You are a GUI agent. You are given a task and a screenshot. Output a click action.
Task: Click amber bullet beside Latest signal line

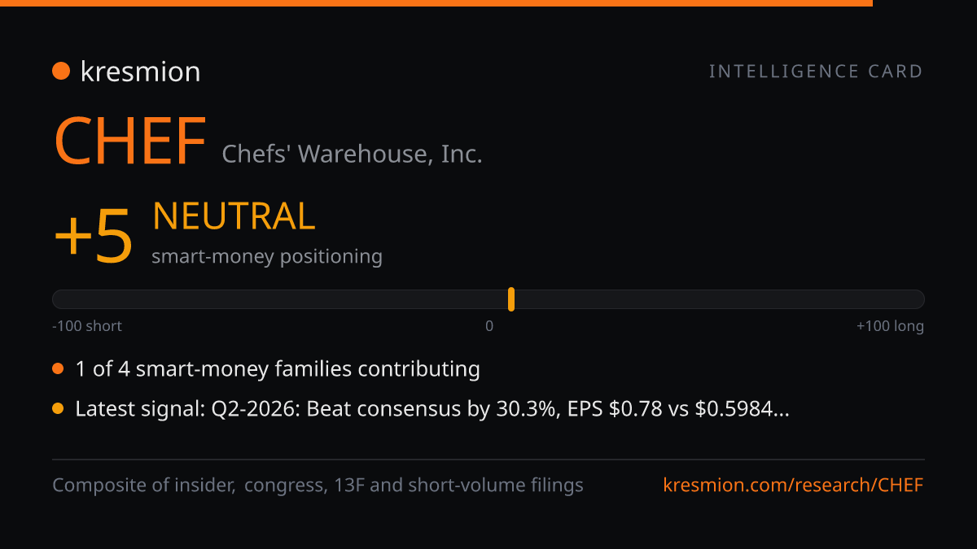(58, 409)
